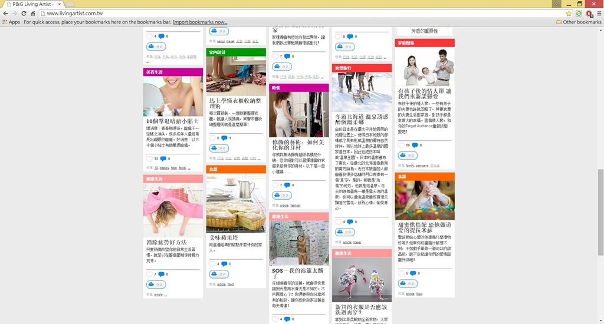Open comments on 馬上學懂衣櫃收納整理術 post
This screenshot has width=604, height=324.
tap(224, 138)
